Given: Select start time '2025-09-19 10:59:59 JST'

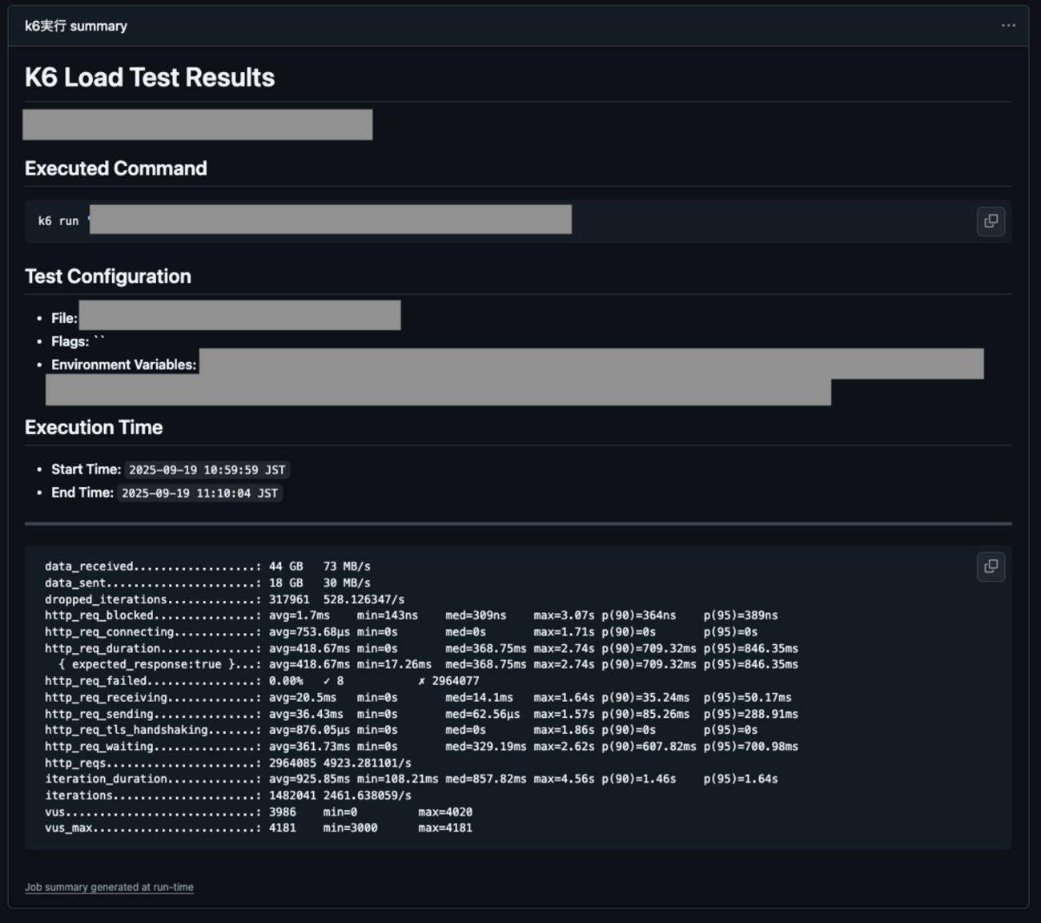Looking at the screenshot, I should coord(207,470).
